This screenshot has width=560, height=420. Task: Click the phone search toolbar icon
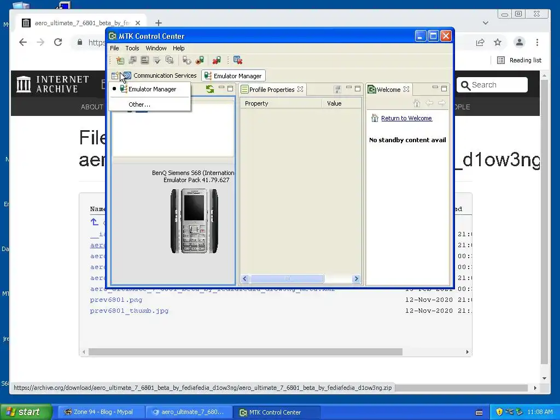click(187, 60)
